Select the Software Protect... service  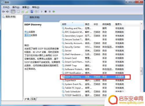93,69
